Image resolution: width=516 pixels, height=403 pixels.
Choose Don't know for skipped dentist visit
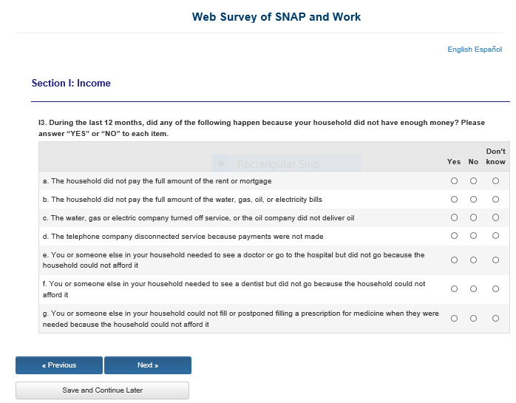point(495,289)
